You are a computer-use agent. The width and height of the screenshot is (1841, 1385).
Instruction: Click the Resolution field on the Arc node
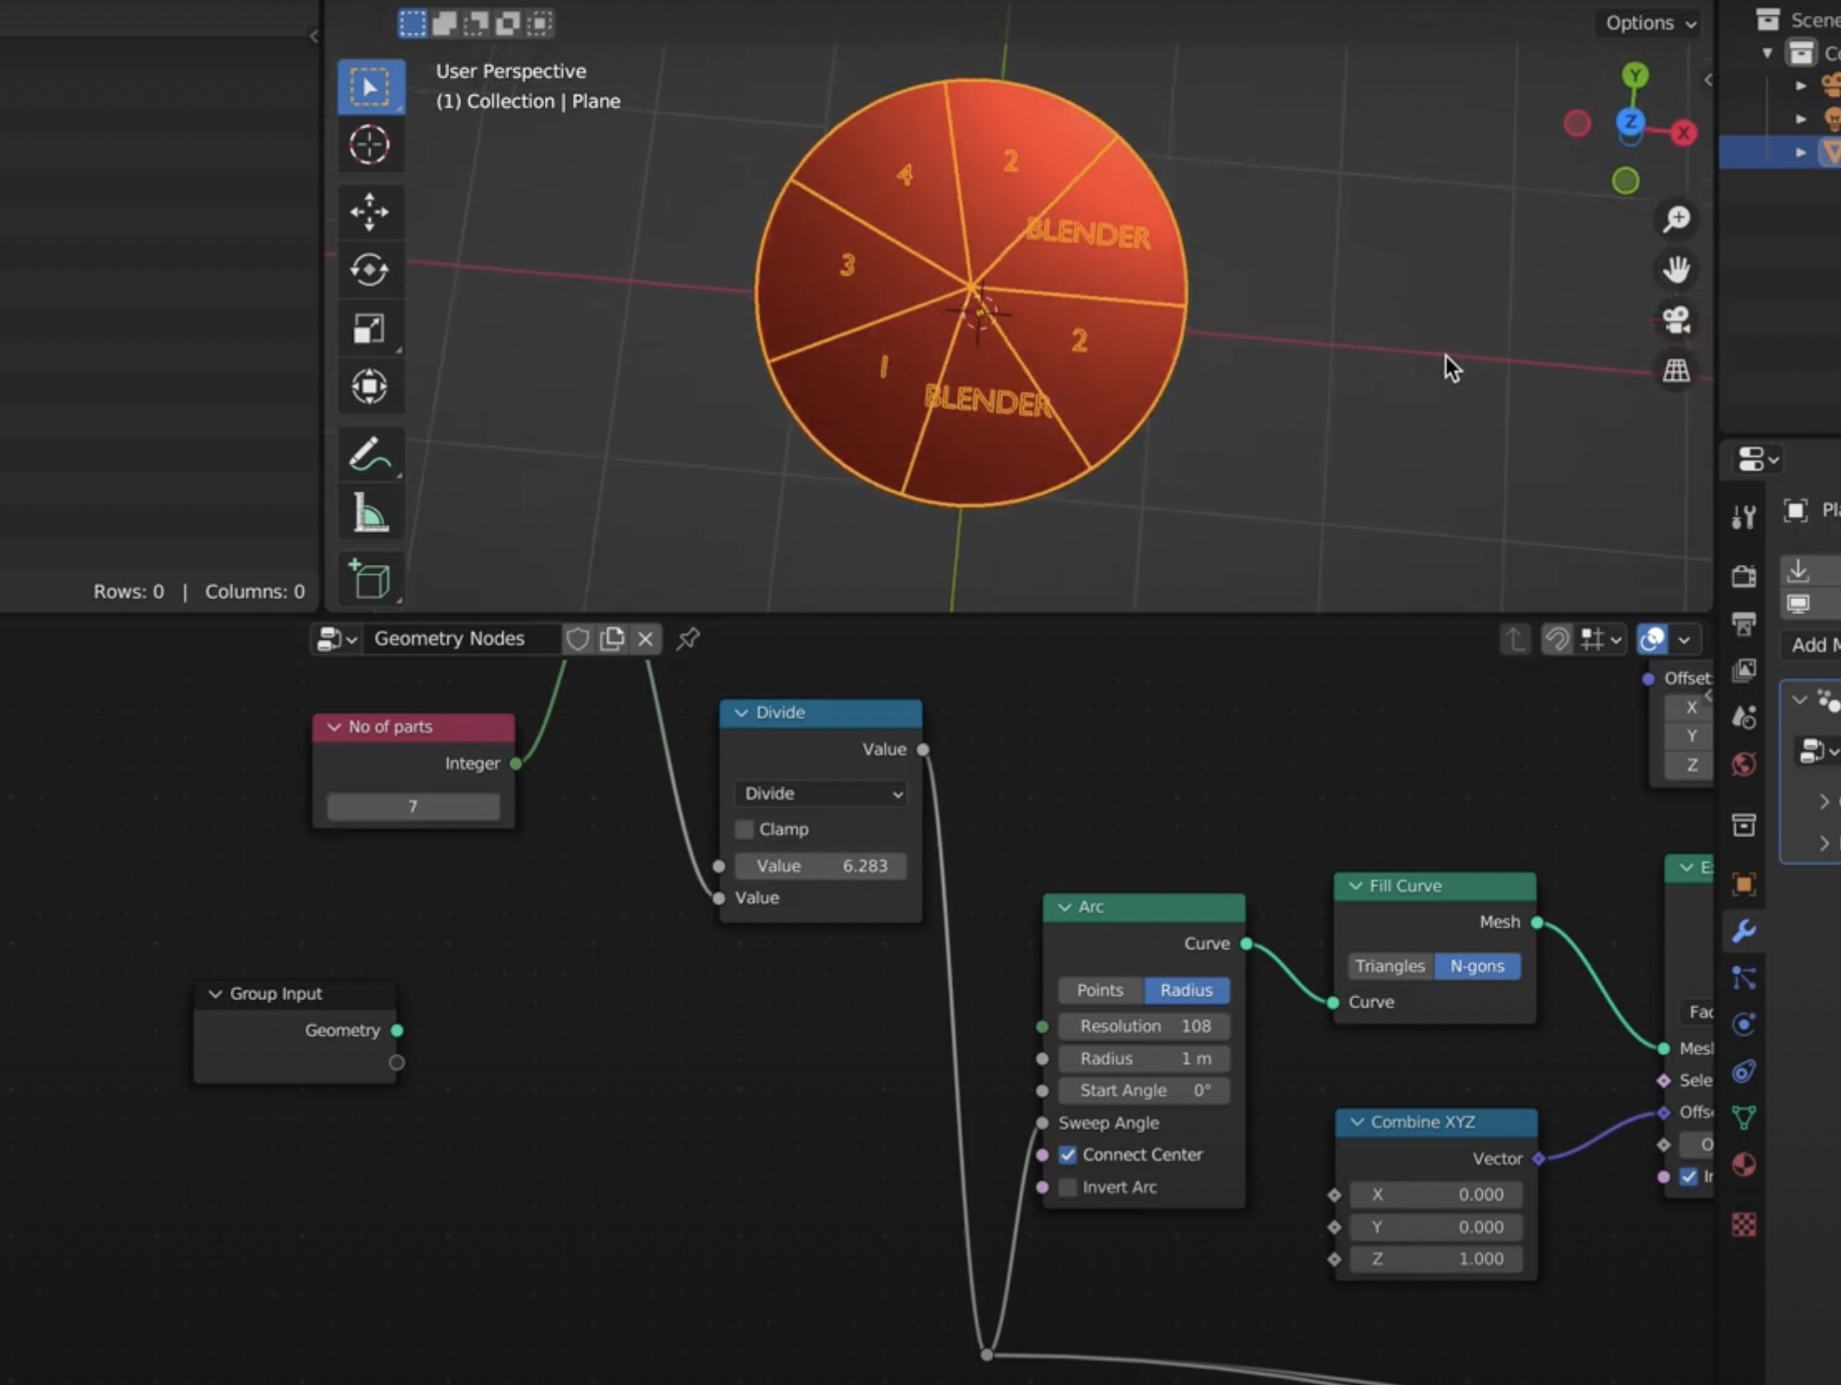(x=1144, y=1026)
